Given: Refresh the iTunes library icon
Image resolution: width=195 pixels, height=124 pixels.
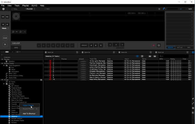Looking at the screenshot, I should tap(41, 80).
